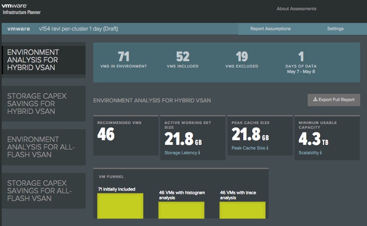Screen dimensions: 367x226
Task: Click the VMs Excluded label
Action: click(x=242, y=66)
